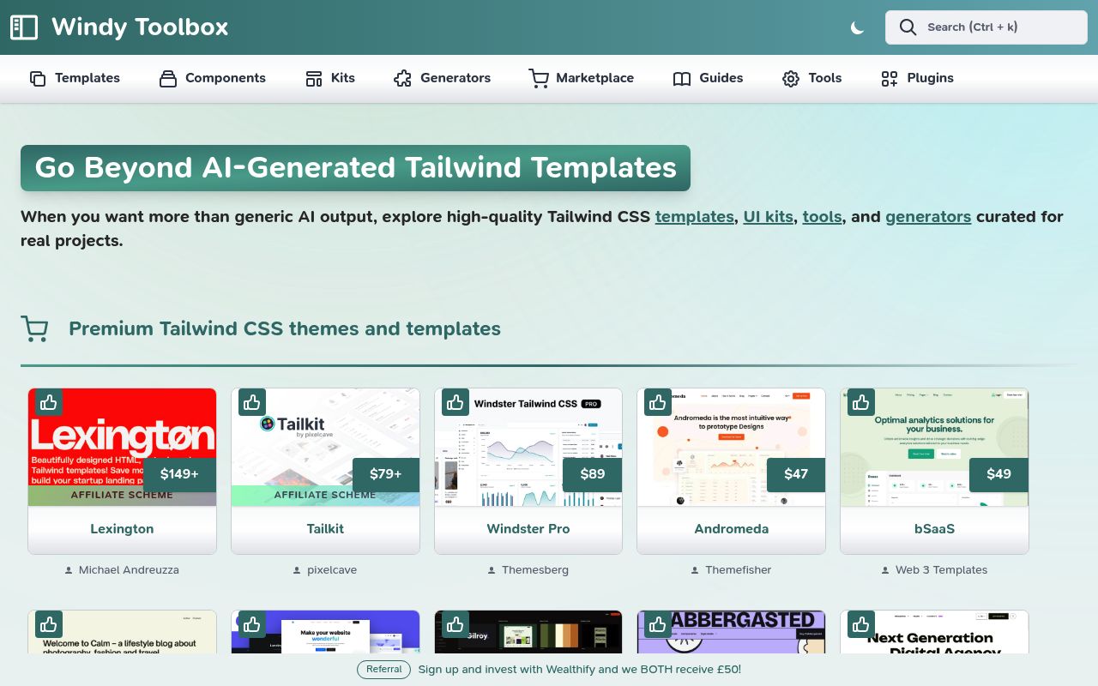Click the Tools gear icon
Screen dimensions: 1098x686
[x=790, y=79]
